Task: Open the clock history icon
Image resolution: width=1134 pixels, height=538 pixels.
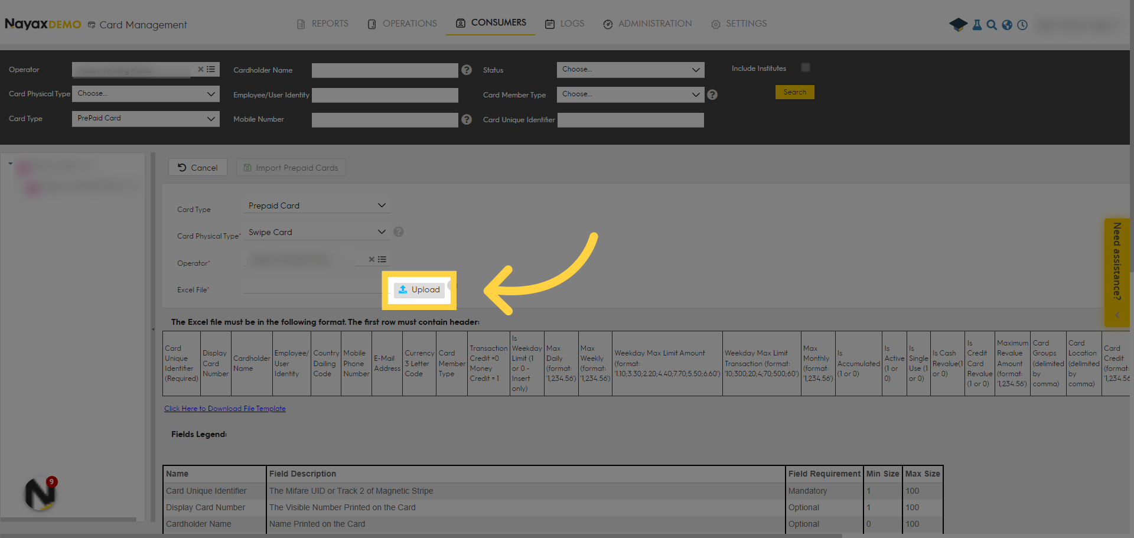Action: (1022, 25)
